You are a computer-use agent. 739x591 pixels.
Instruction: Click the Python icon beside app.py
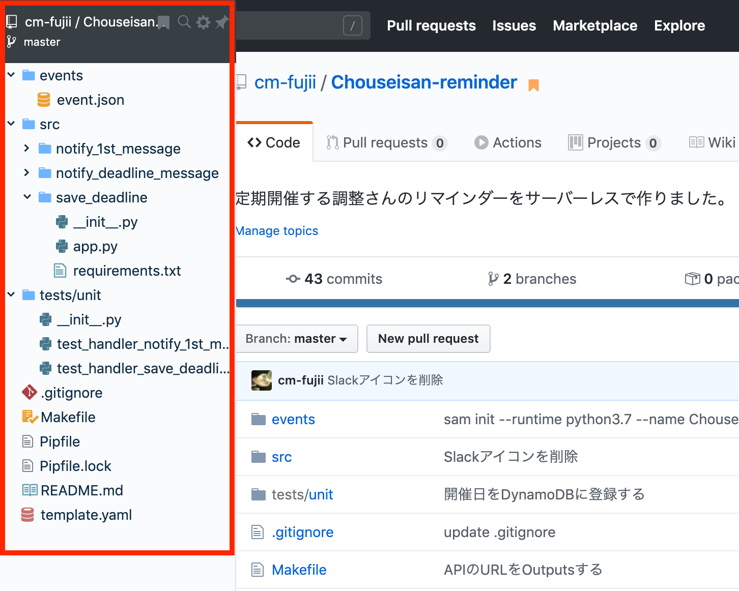(x=61, y=246)
